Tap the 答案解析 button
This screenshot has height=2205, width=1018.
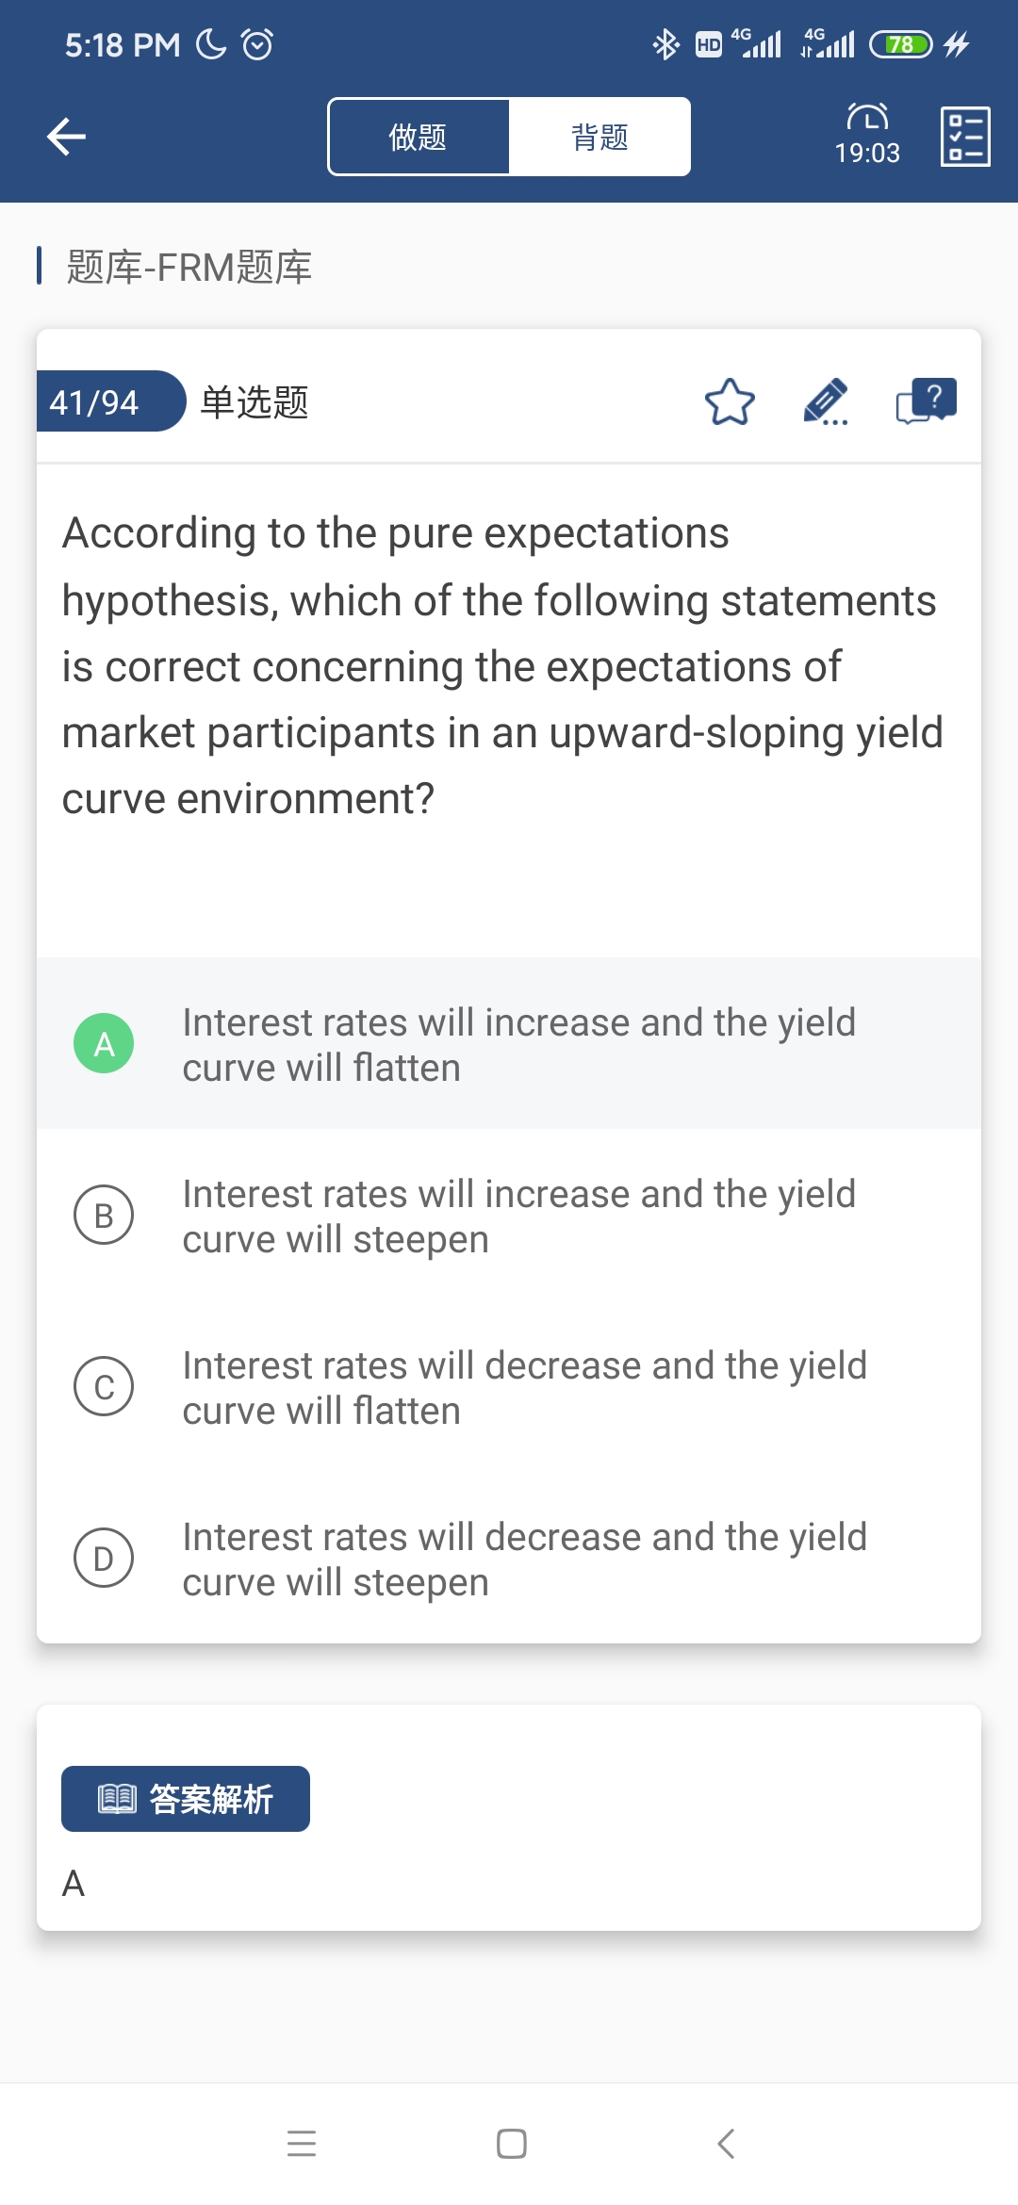(x=186, y=1799)
